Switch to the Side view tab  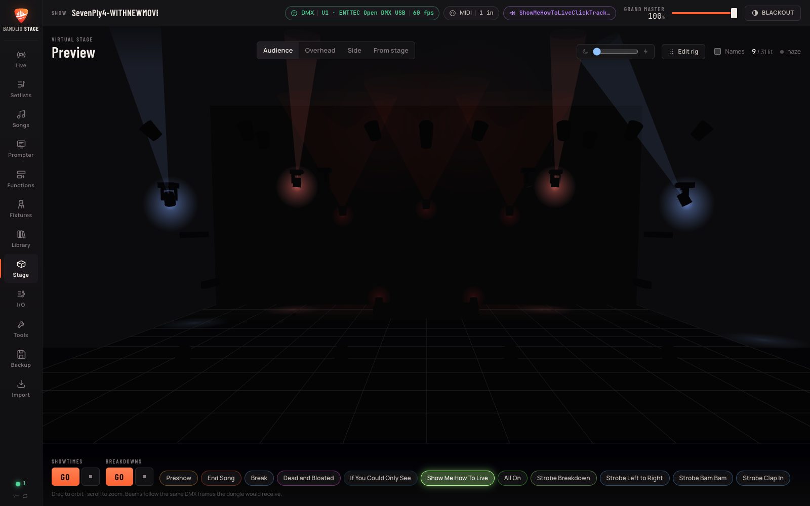[354, 51]
